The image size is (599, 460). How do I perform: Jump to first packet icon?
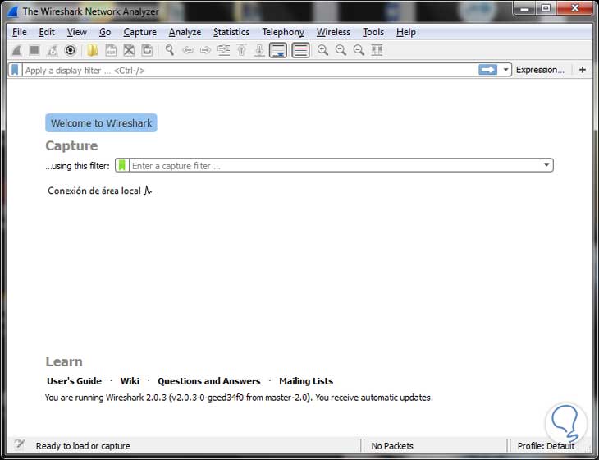pos(241,50)
